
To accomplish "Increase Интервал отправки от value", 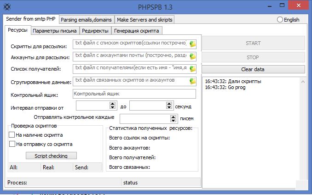I will point(112,104).
